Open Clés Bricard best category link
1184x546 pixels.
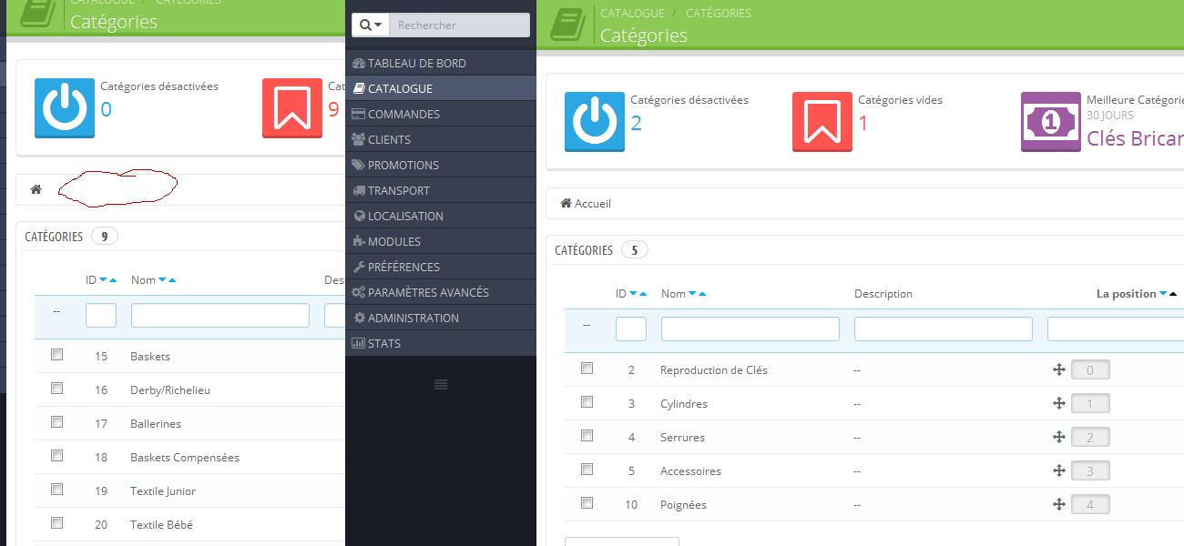(x=1135, y=139)
